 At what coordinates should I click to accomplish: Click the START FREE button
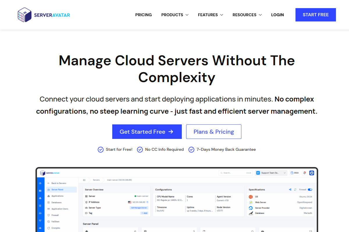pos(316,15)
